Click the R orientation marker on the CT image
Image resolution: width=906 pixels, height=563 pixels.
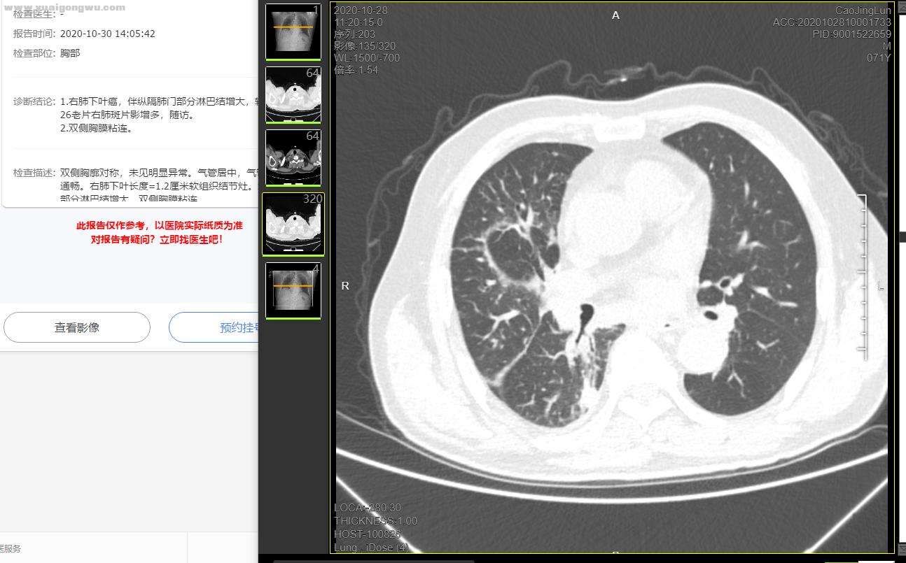[x=345, y=285]
